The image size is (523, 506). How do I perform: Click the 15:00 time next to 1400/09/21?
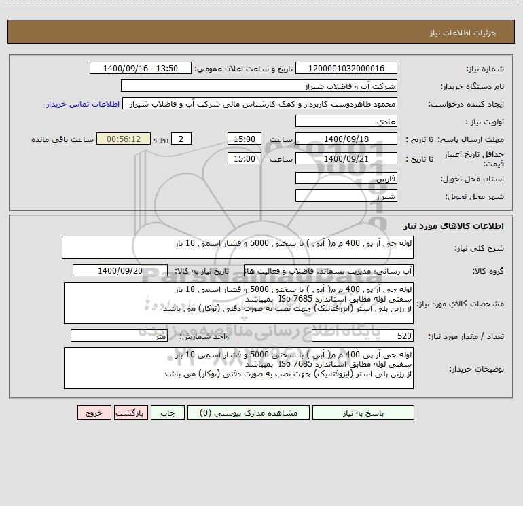(x=244, y=158)
